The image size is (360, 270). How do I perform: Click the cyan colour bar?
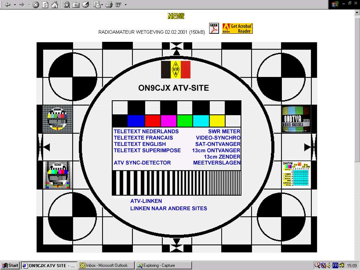201,121
